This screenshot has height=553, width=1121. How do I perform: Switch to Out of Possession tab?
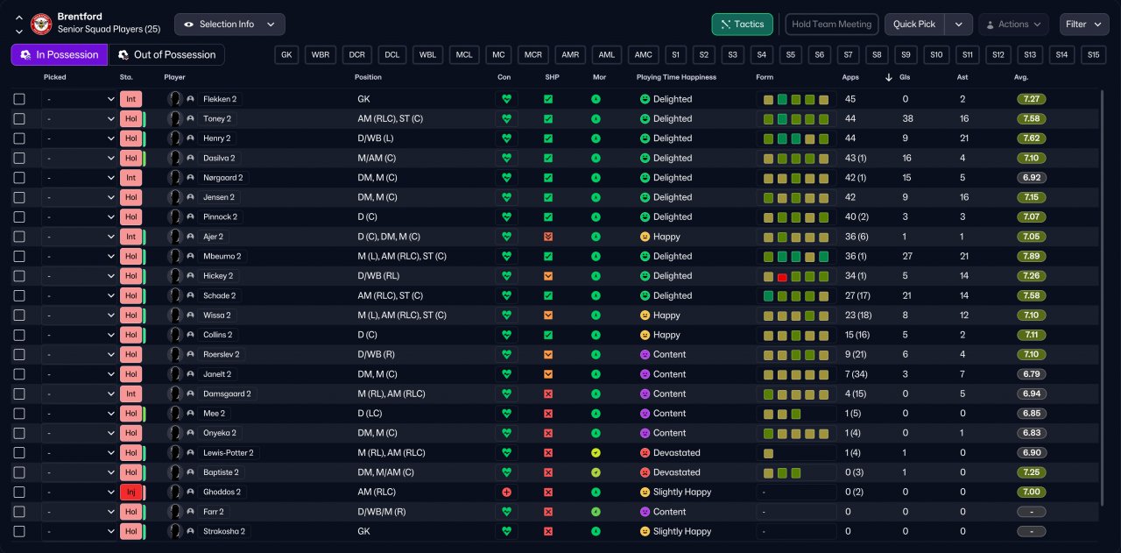[166, 55]
